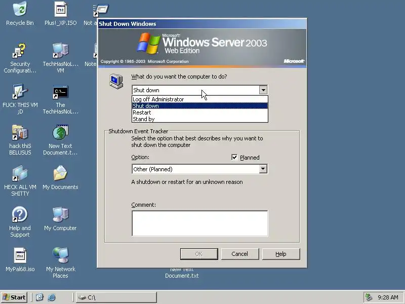
Task: Select the HECK ALL VM SHITTY shortcut icon
Action: (x=20, y=173)
